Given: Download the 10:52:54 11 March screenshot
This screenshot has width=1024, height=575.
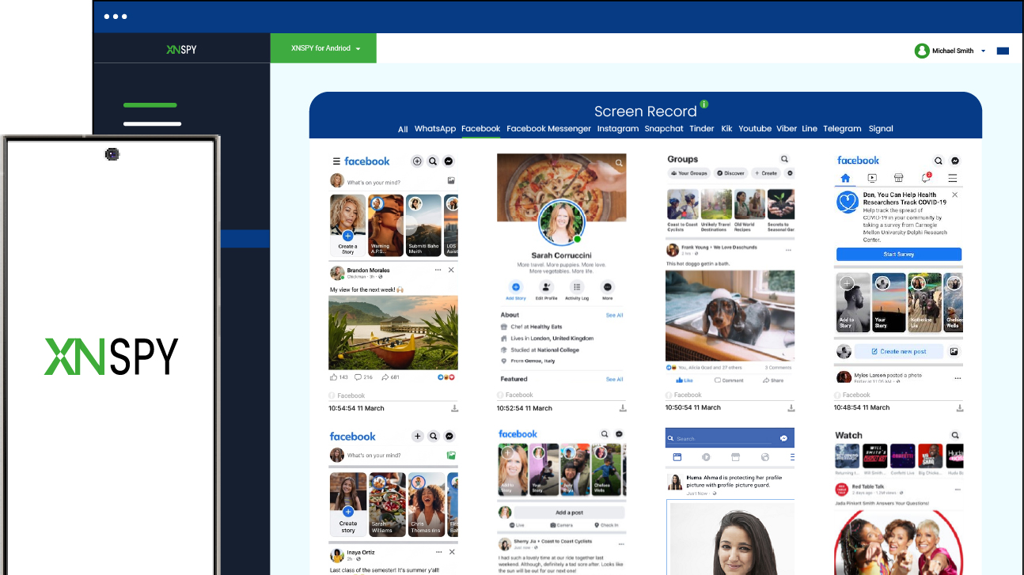Looking at the screenshot, I should [623, 408].
